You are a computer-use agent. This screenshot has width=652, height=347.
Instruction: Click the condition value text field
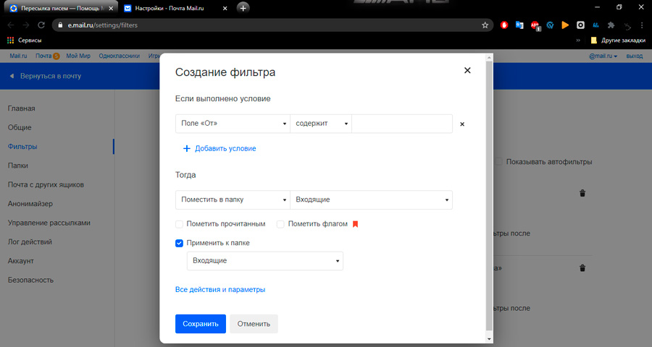coord(402,124)
